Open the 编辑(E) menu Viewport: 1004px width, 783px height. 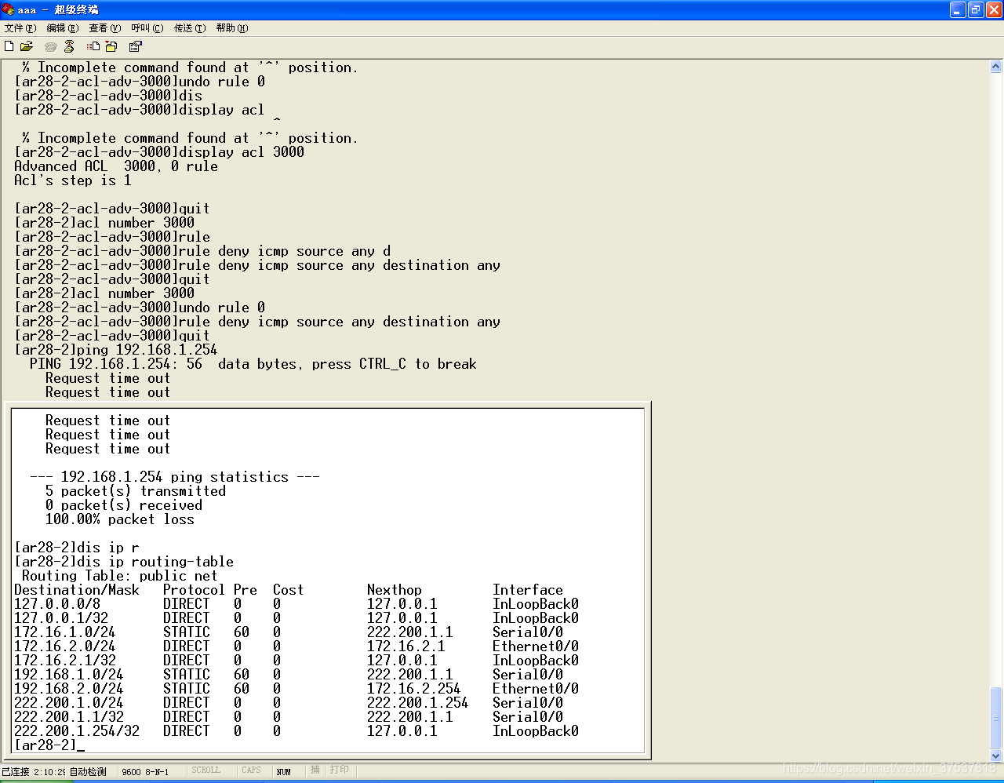click(63, 28)
